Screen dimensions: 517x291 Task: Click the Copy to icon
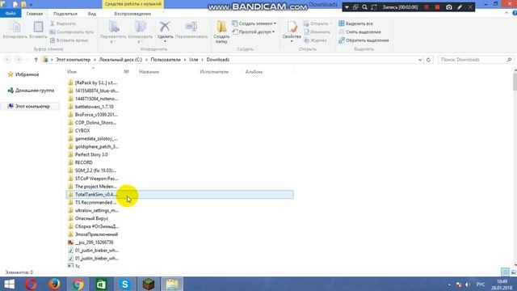[140, 27]
